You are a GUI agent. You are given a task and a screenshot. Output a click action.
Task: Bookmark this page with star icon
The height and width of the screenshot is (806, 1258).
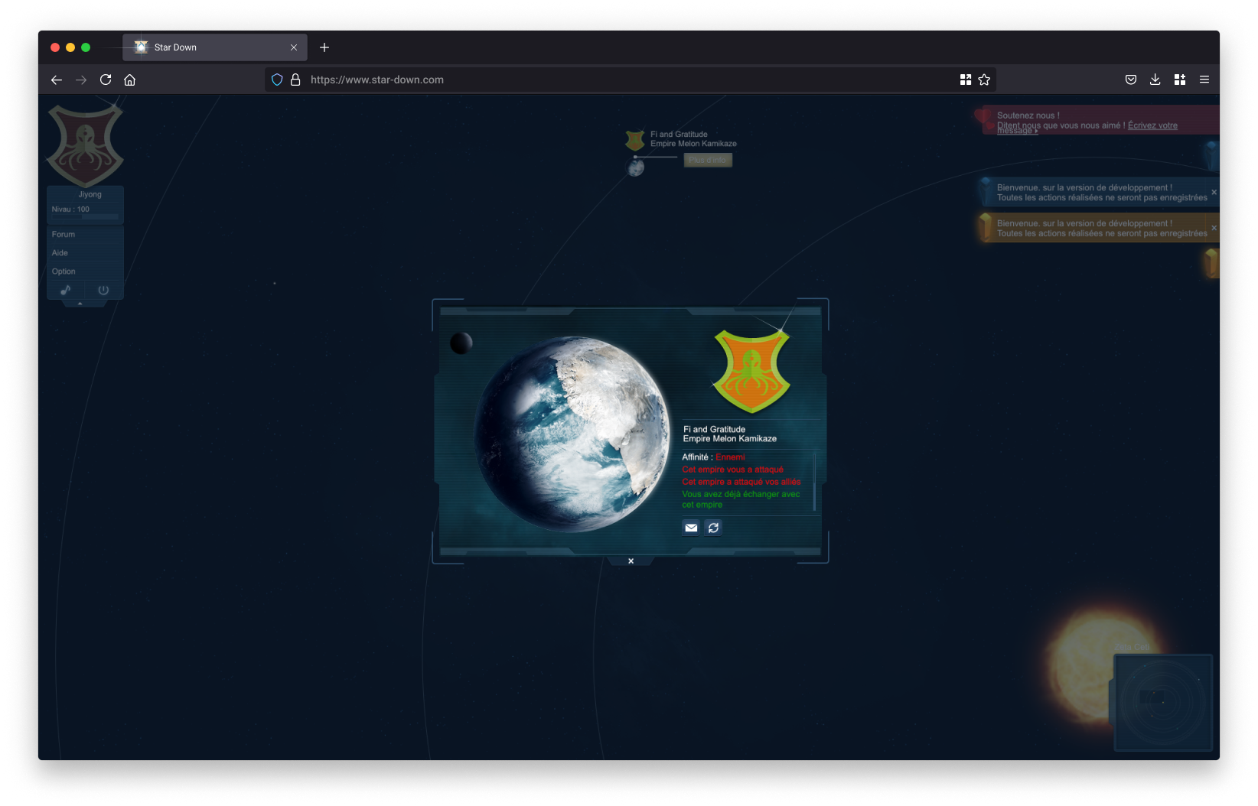tap(984, 80)
